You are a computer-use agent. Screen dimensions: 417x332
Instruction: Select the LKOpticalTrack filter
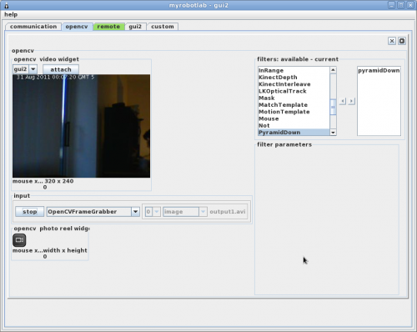pos(294,91)
